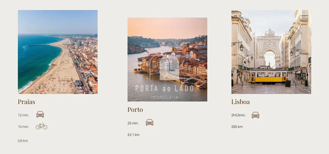Click the 295 km distance label
Screen dimensions: 329x154
(237, 127)
